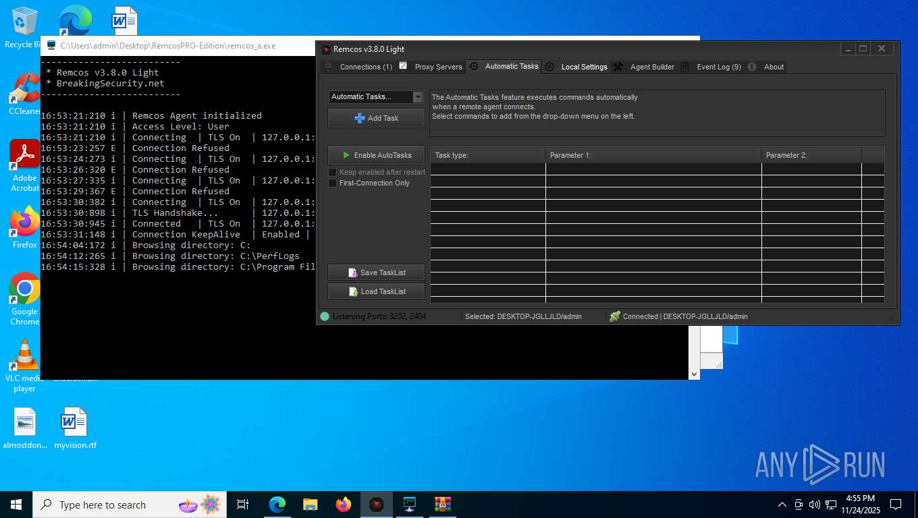Viewport: 918px width, 518px height.
Task: Click the info icon beside About
Action: tap(752, 67)
